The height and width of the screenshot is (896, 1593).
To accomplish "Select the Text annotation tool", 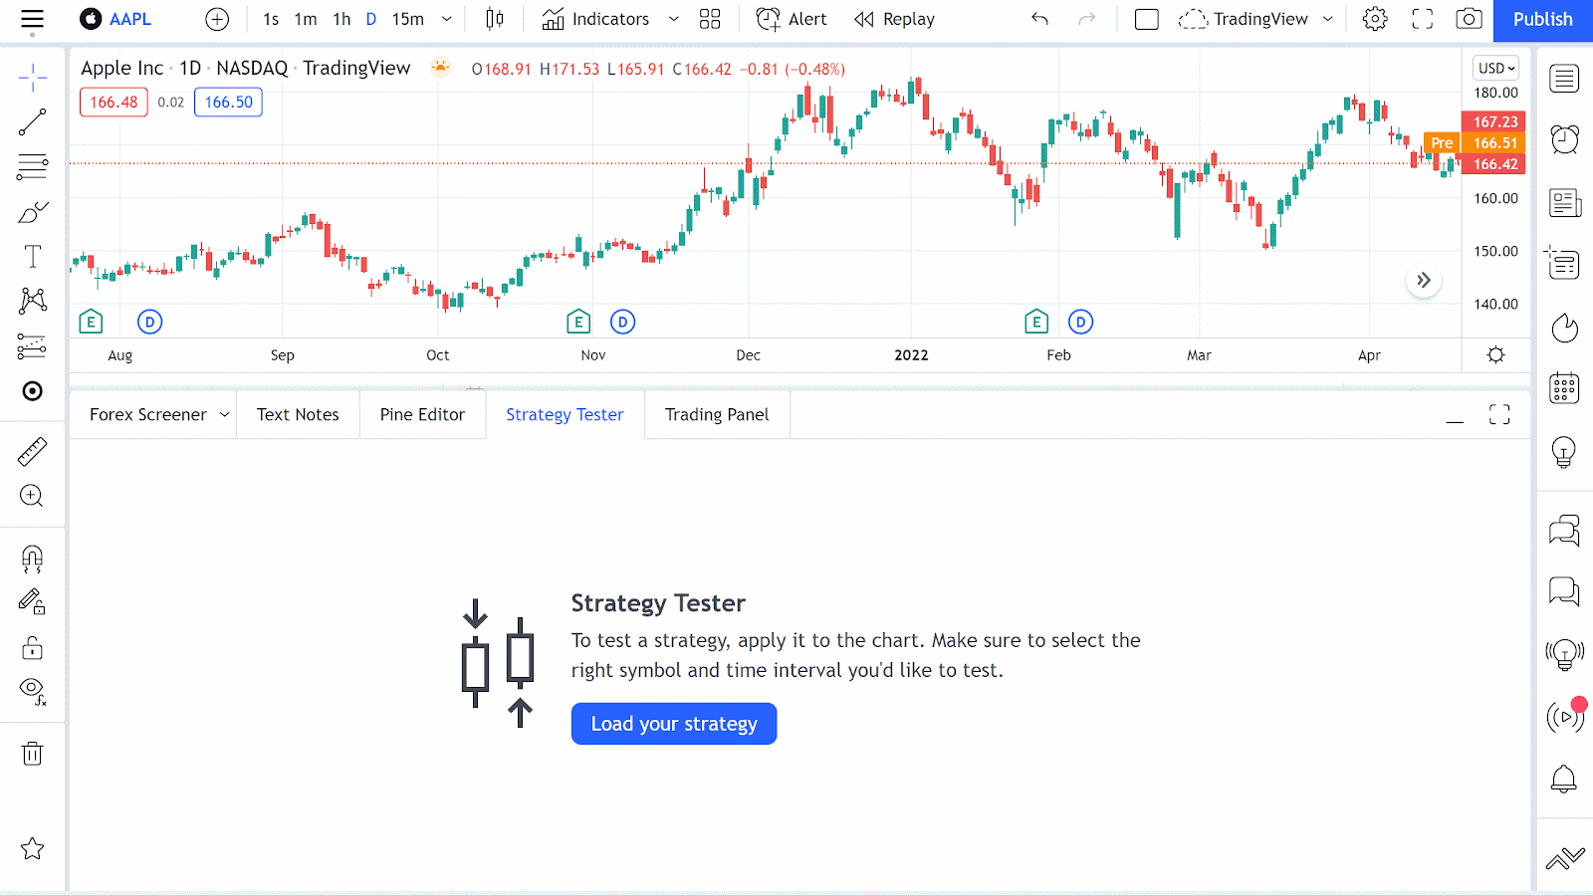I will click(32, 257).
